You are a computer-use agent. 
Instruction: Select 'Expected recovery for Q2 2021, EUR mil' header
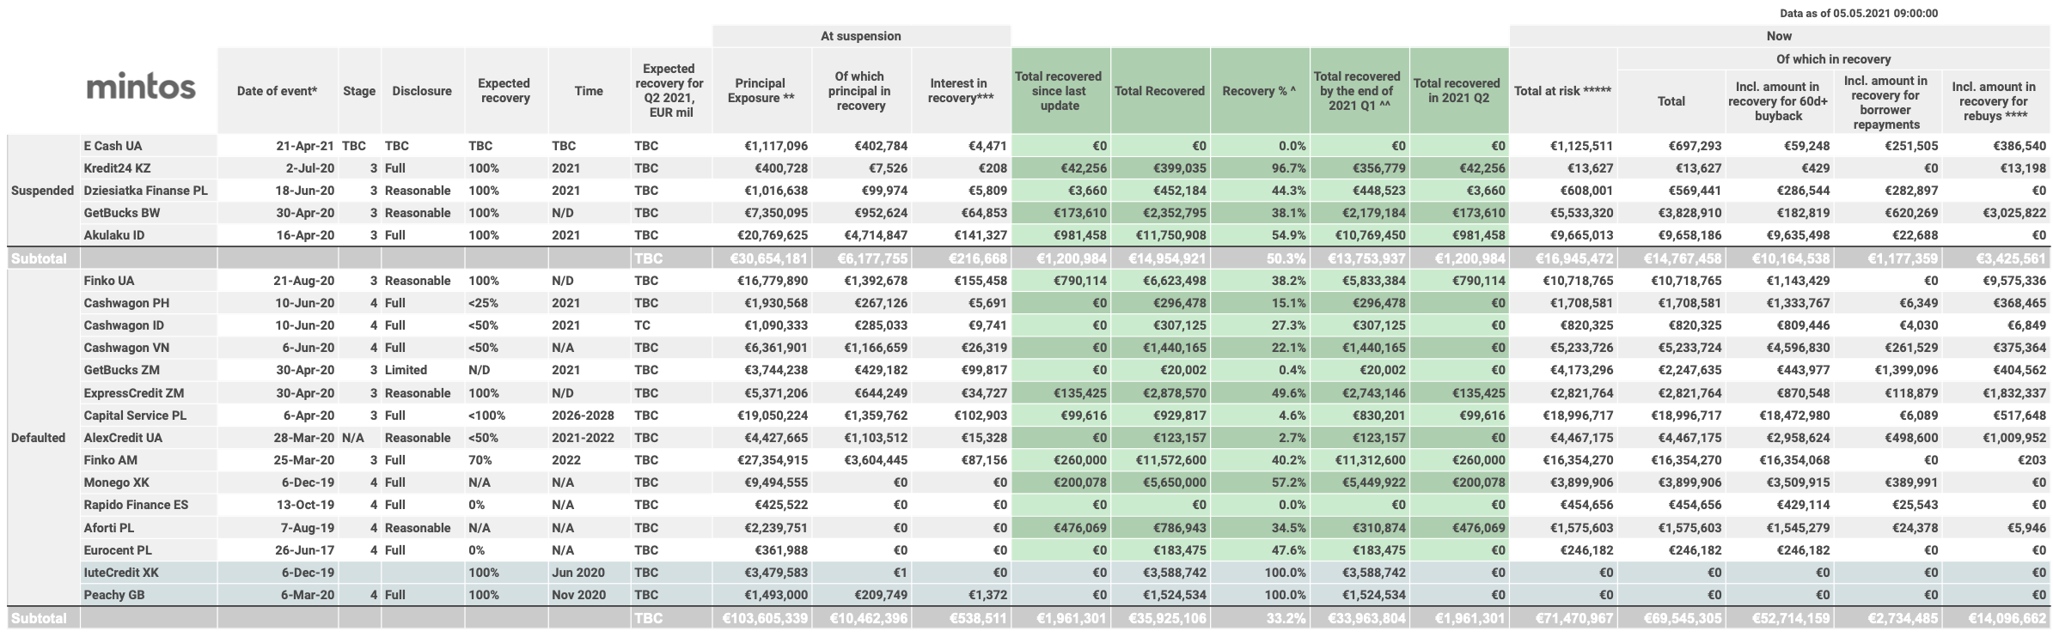[669, 91]
